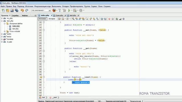Click the Previous Bookmark icon
Image resolution: width=182 pixels, height=102 pixels.
[91, 19]
